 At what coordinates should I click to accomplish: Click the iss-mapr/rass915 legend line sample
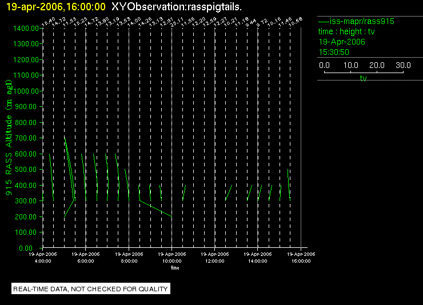tap(324, 21)
